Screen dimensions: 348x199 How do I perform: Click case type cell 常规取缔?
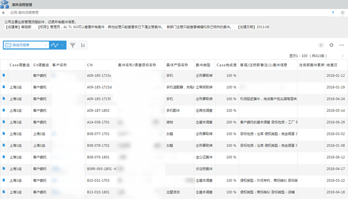pyautogui.click(x=204, y=87)
